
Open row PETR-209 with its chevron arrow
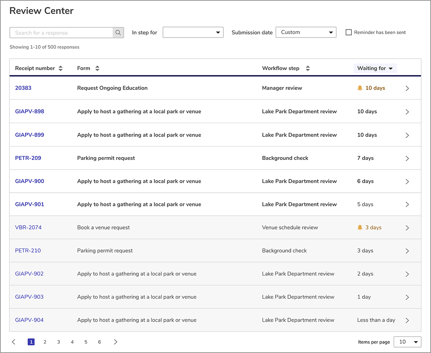[x=407, y=158]
